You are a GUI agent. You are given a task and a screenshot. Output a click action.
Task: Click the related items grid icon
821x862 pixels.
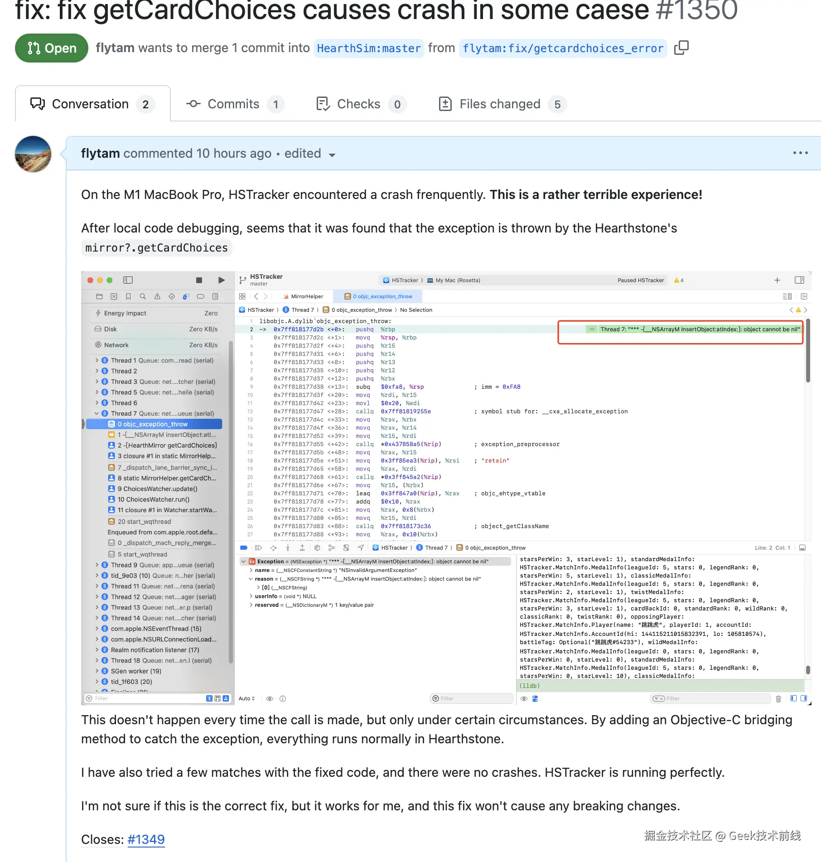(242, 296)
